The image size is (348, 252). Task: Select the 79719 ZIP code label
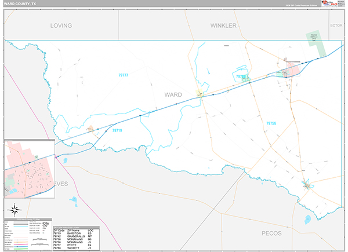(x=116, y=131)
